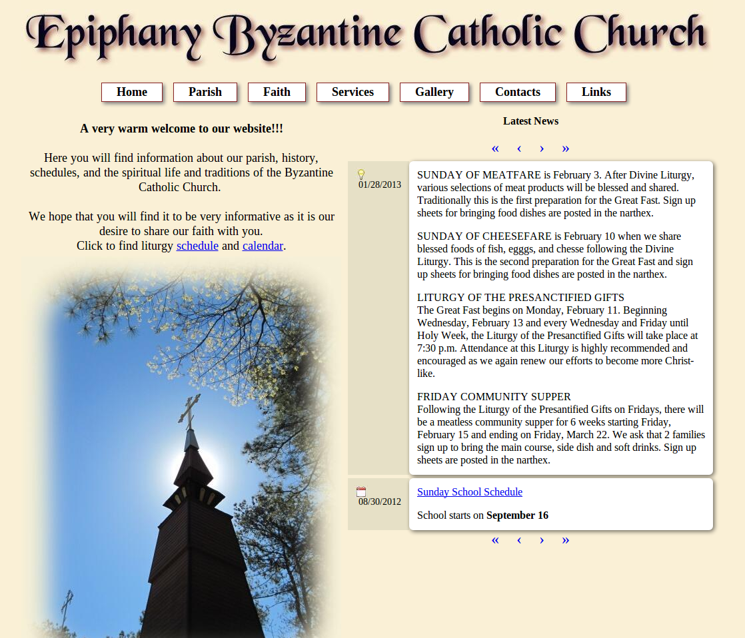Click 'LITURGY OF THE PRESANCTIFIED GIFTS' heading
This screenshot has width=745, height=638.
click(x=520, y=298)
